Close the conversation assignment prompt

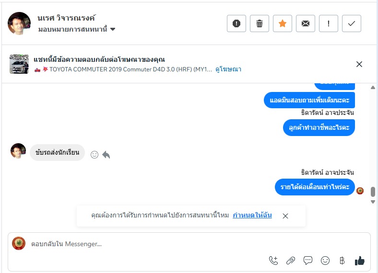[x=285, y=216]
